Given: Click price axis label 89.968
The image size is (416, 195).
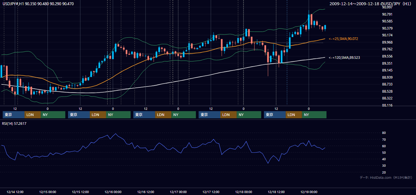Looking at the screenshot, I should coord(387,42).
